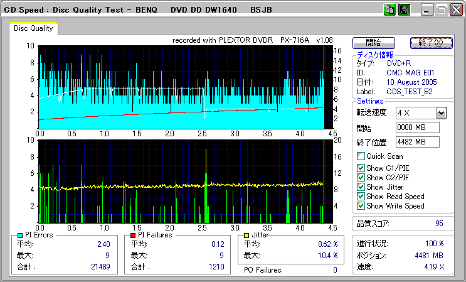Viewport: 466px width, 282px height.
Task: Click the save floppy disk icon
Action: click(404, 9)
